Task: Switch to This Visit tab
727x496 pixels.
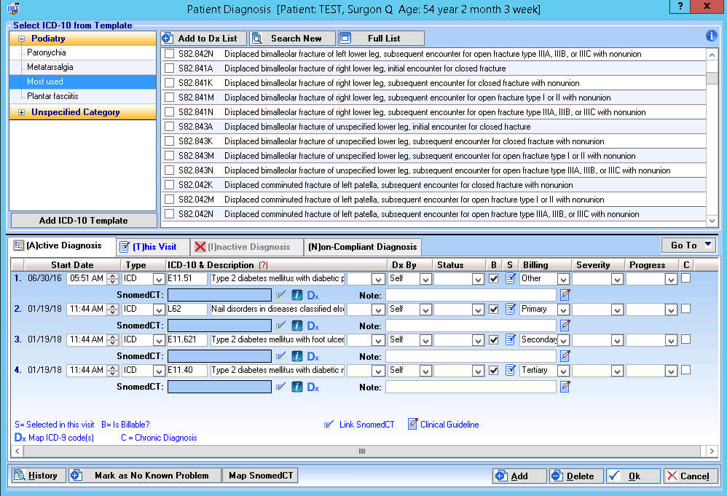Action: (153, 247)
